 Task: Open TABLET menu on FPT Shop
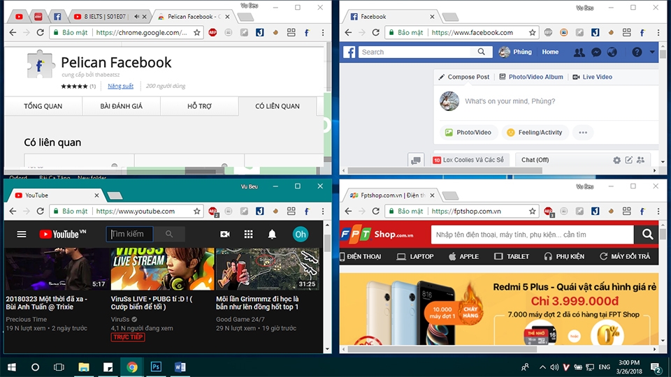(512, 256)
